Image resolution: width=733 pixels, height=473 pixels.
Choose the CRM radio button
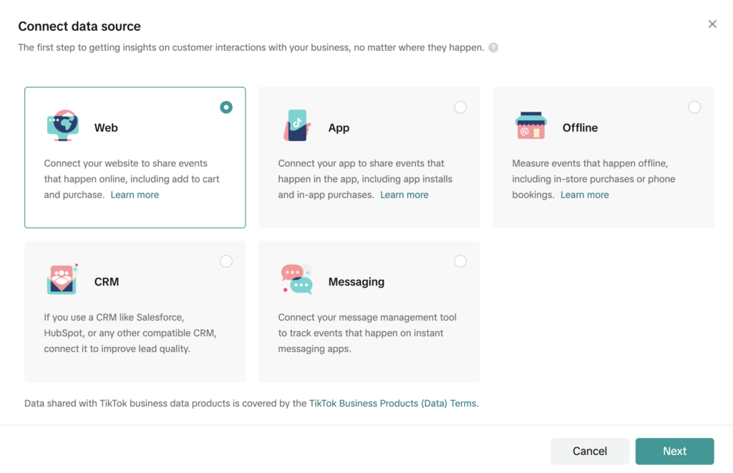226,261
